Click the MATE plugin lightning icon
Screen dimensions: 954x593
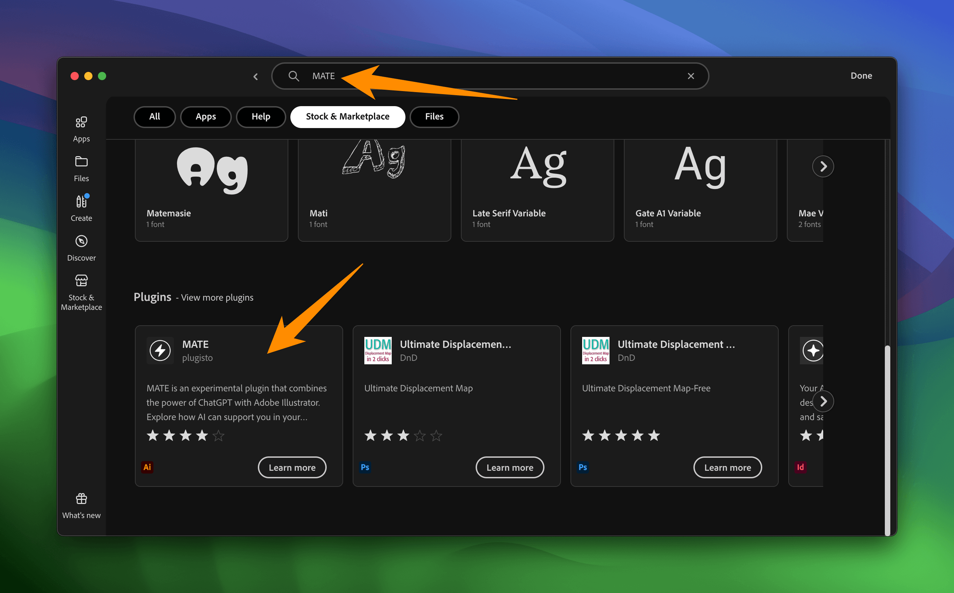160,351
